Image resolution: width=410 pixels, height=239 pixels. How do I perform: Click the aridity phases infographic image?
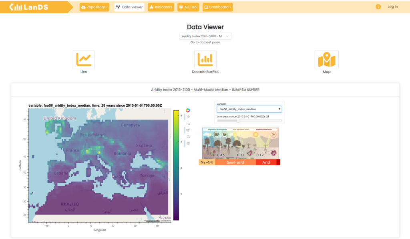coord(239,146)
